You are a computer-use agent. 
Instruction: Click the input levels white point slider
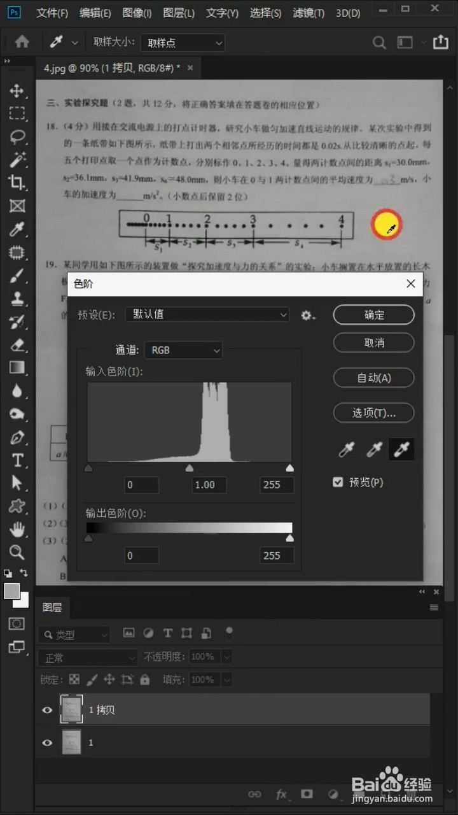[290, 468]
